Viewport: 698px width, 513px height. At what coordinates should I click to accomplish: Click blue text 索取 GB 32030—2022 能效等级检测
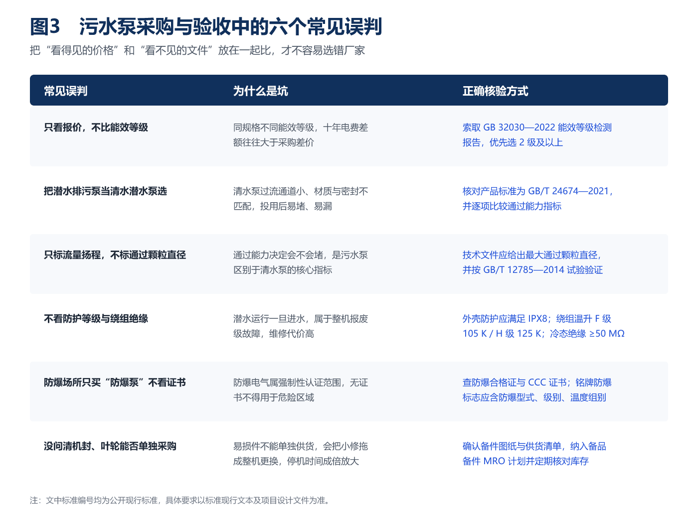point(537,128)
